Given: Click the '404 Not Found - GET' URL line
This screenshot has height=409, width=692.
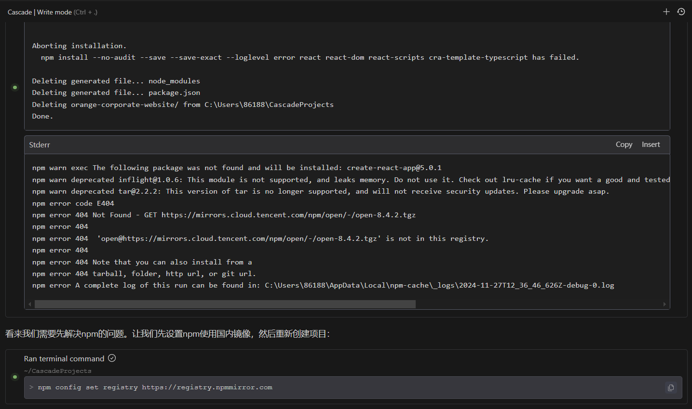Looking at the screenshot, I should tap(224, 215).
